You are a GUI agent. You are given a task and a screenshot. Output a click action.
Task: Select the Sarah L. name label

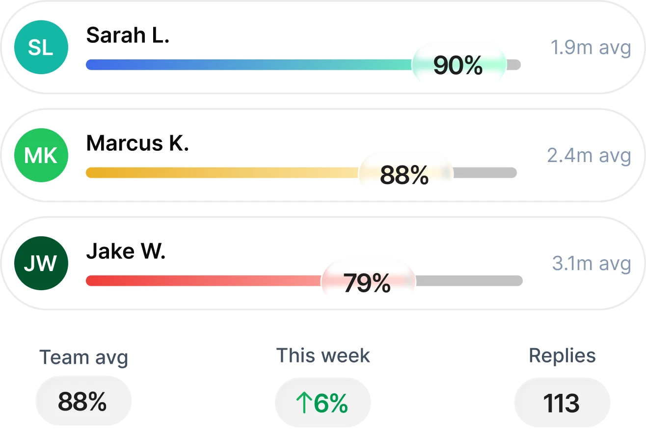(x=128, y=35)
